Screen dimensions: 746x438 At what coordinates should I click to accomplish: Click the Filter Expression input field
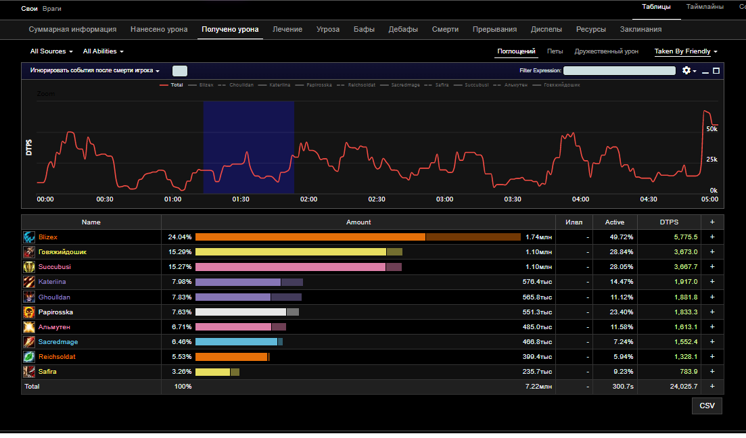[x=619, y=70]
